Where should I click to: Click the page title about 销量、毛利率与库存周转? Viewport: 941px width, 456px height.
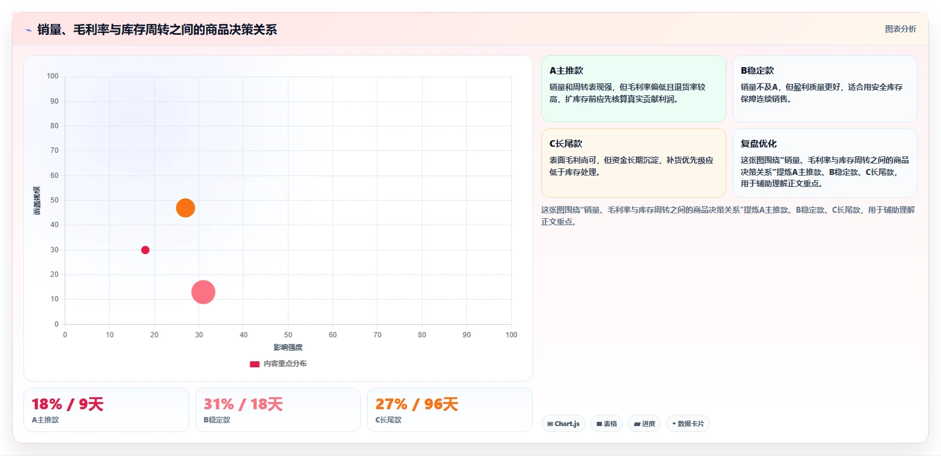157,29
